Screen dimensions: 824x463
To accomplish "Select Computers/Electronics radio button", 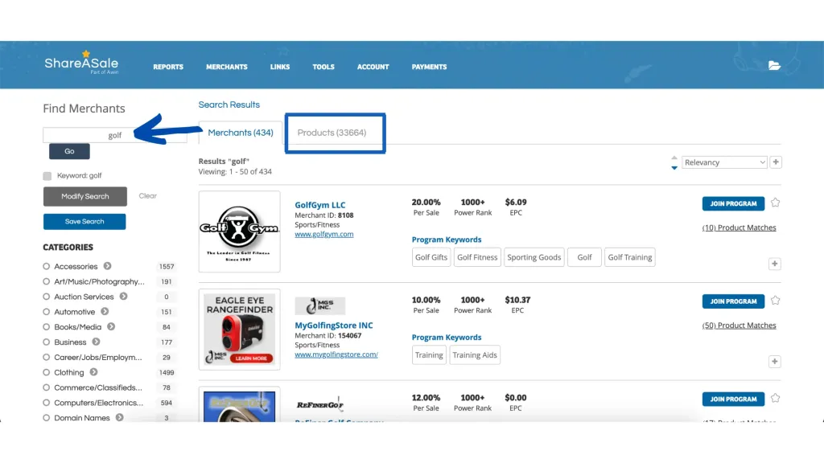I will [x=46, y=404].
